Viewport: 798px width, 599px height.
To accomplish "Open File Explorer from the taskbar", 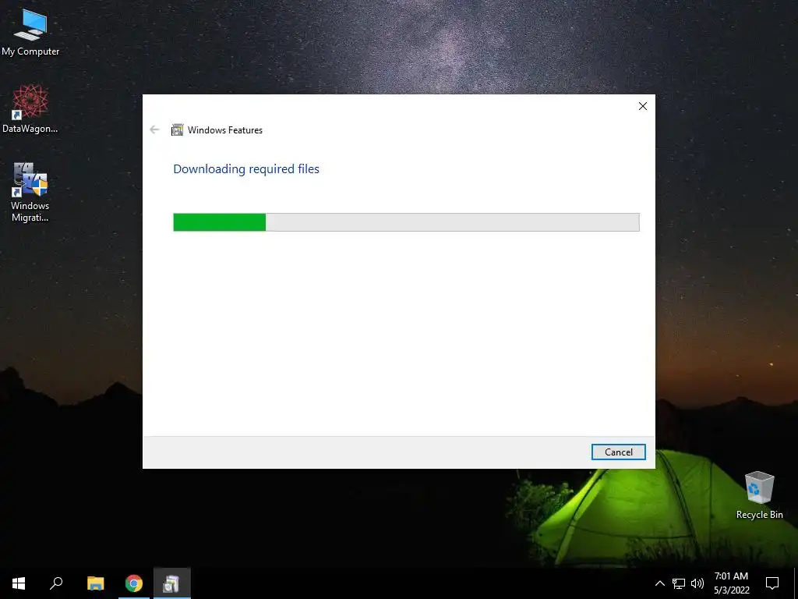I will click(95, 583).
